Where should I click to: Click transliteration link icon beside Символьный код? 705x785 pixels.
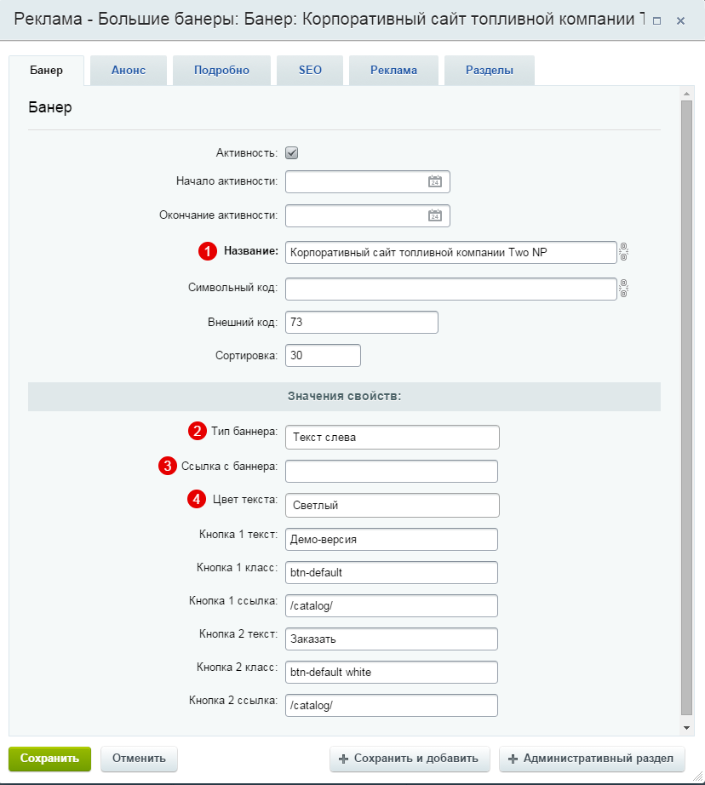623,289
